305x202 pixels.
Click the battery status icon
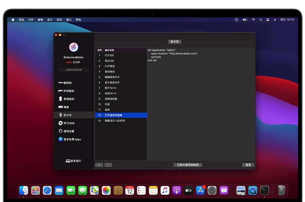point(245,20)
